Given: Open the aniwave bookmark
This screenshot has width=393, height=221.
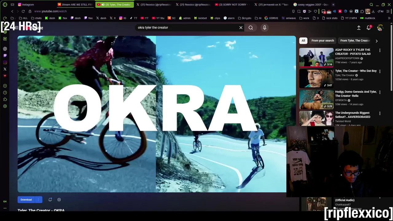Looking at the screenshot, I should pyautogui.click(x=289, y=18).
